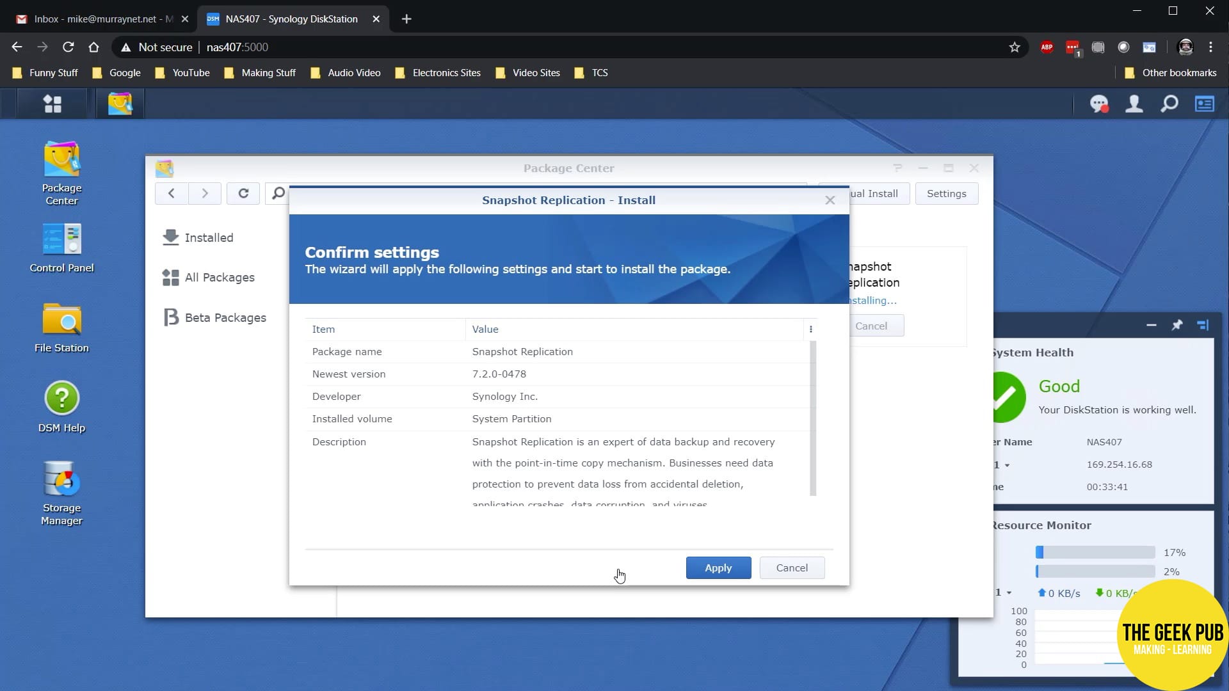Open Storage Manager desktop shortcut

tap(61, 493)
